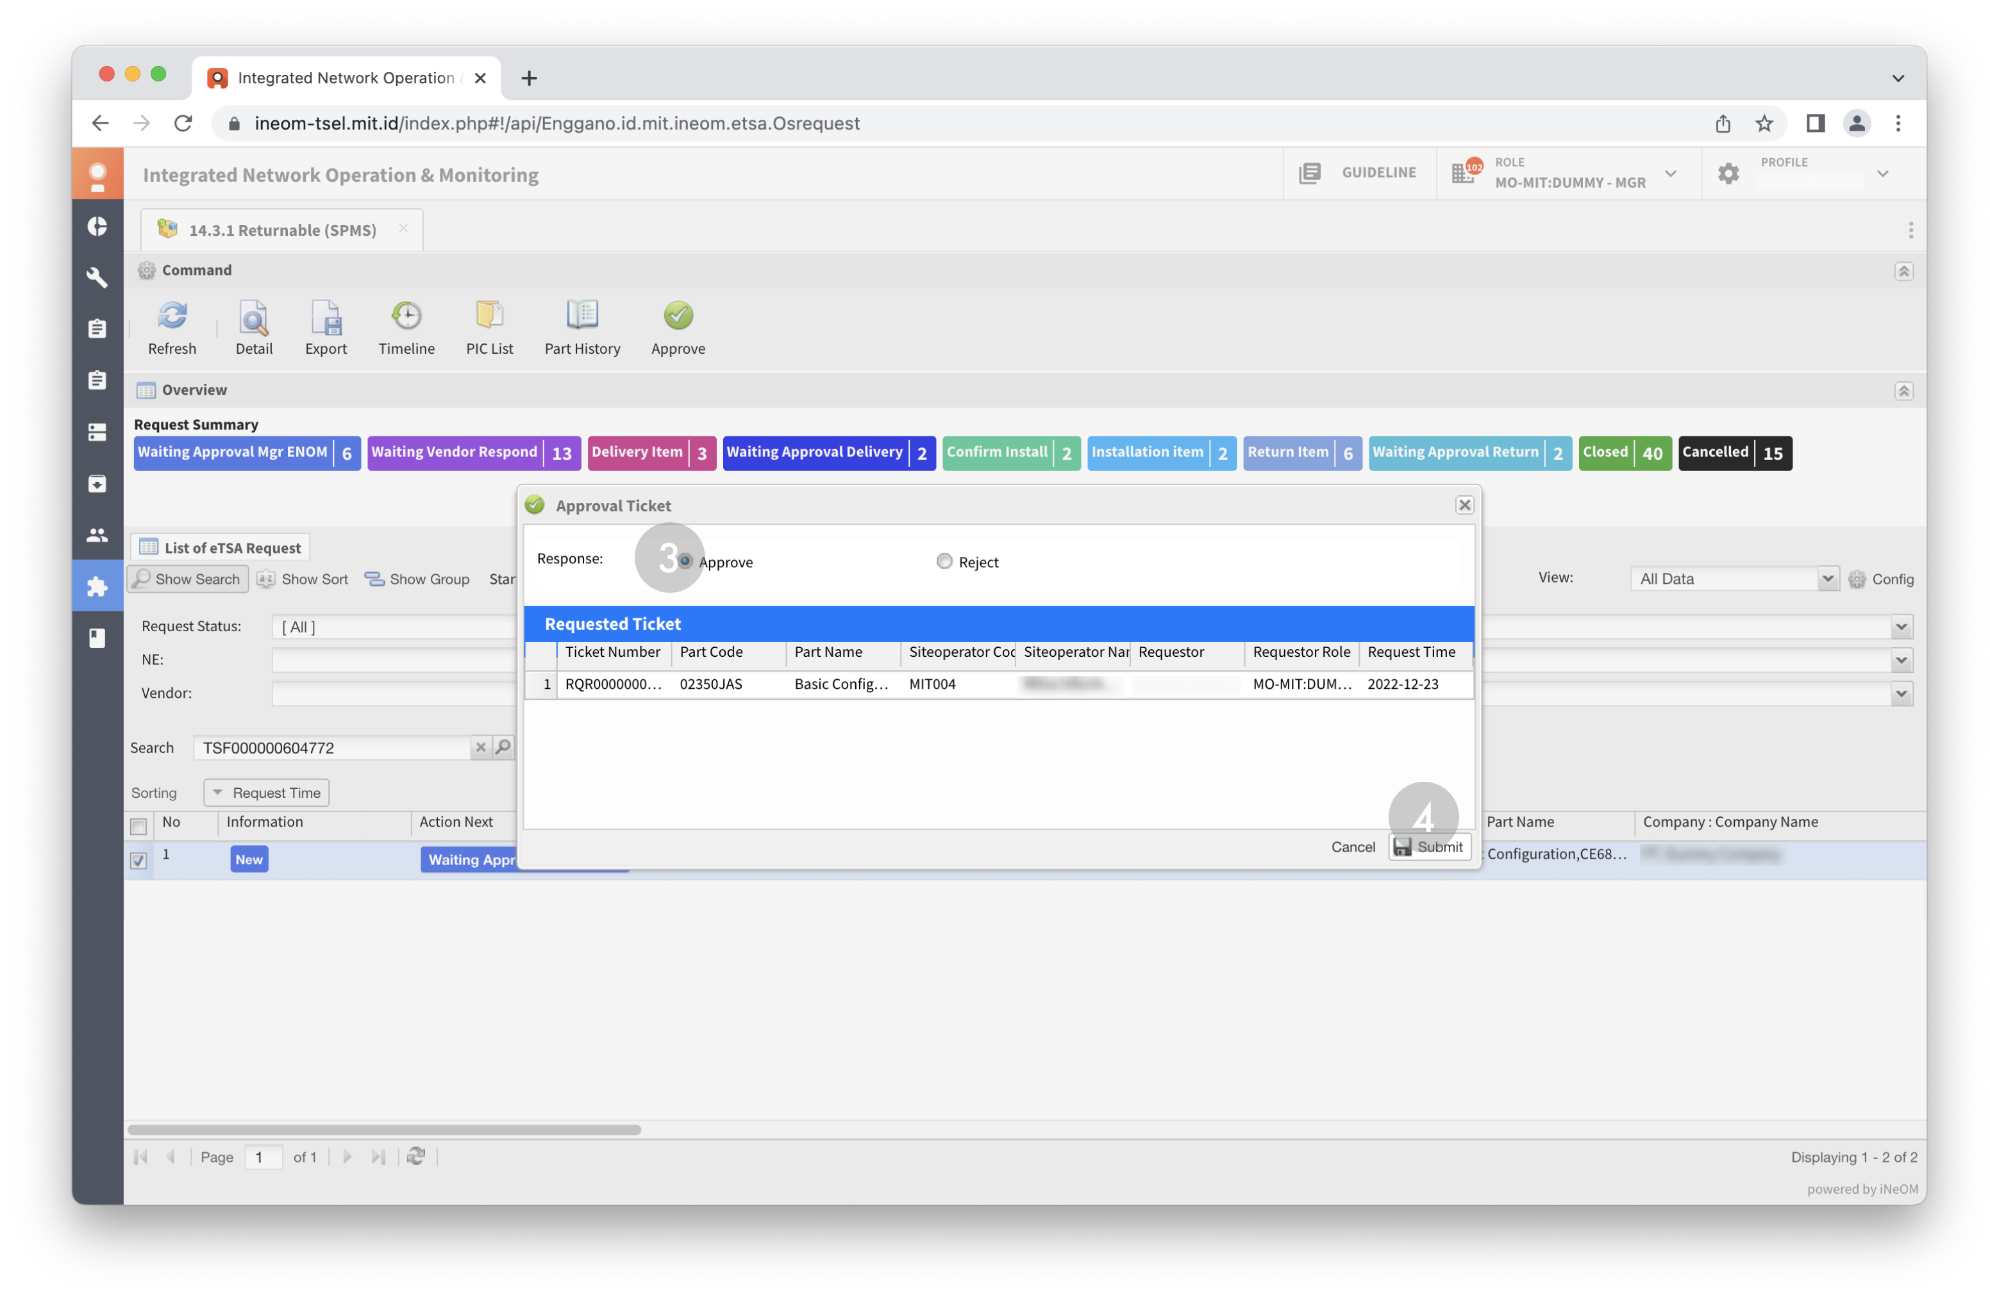Sort by Ticket Number column header
This screenshot has width=1990, height=1297.
(613, 652)
